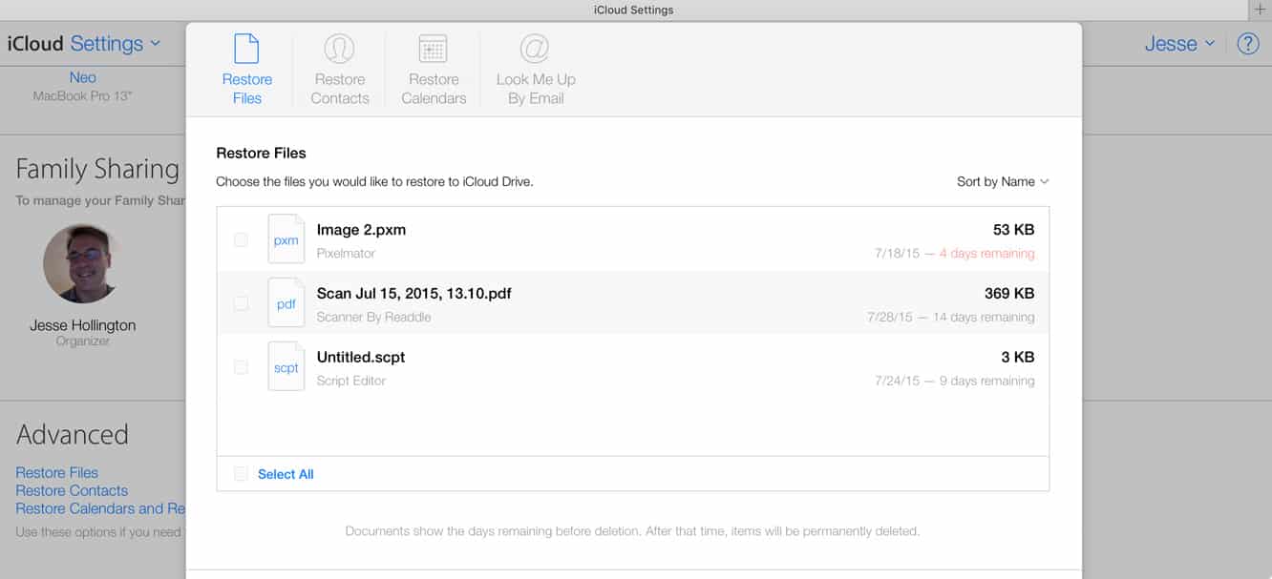The image size is (1272, 579).
Task: Click the 4 days remaining label
Action: click(986, 254)
